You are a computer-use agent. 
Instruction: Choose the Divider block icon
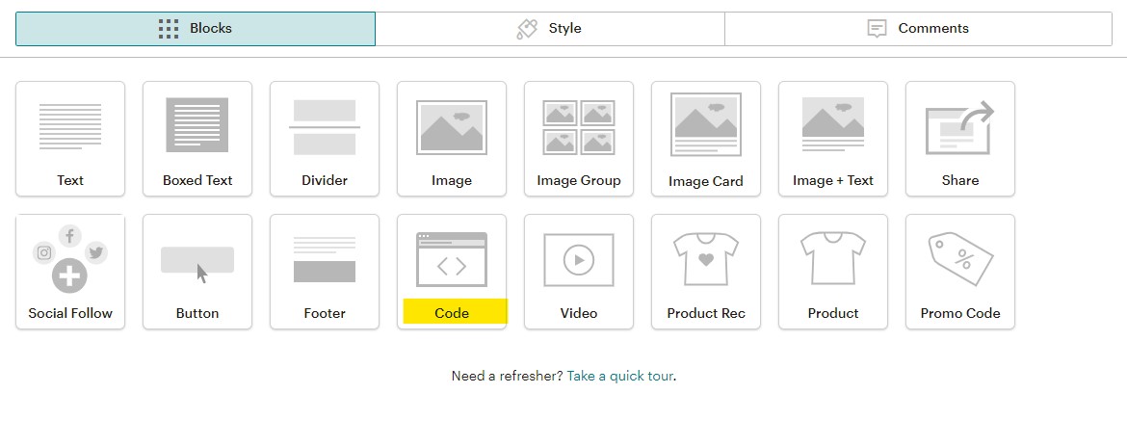click(x=325, y=127)
